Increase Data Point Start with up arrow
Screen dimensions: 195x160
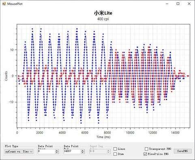[57, 150]
